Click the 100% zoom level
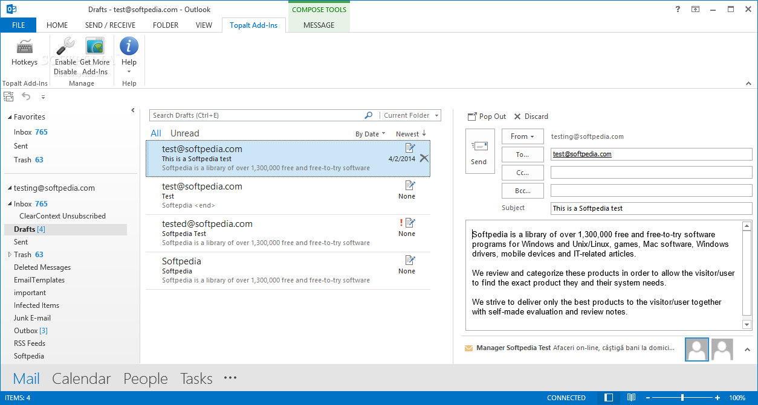 [737, 398]
